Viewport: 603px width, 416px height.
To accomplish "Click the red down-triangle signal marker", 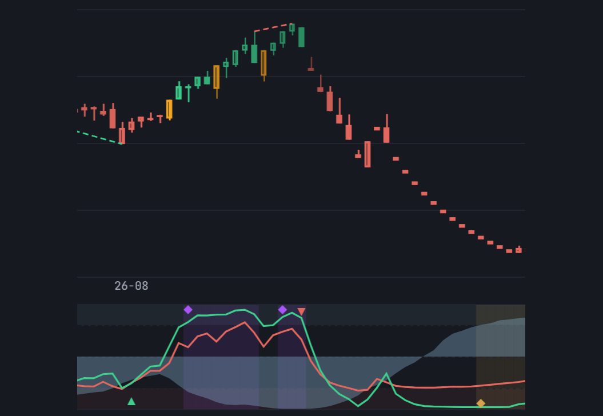I will click(302, 311).
